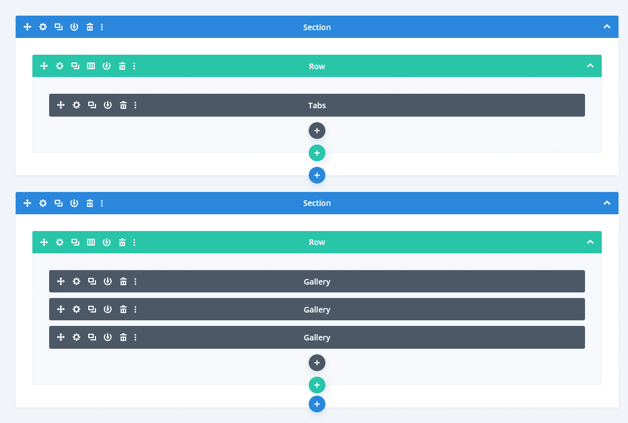Viewport: 628px width, 423px height.
Task: Duplicate the bottom Section
Action: (59, 203)
